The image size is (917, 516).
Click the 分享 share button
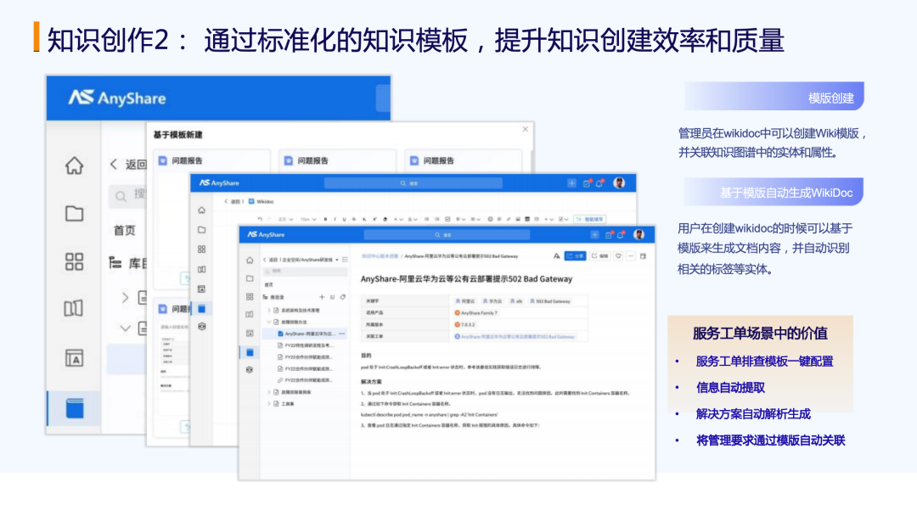click(x=576, y=256)
